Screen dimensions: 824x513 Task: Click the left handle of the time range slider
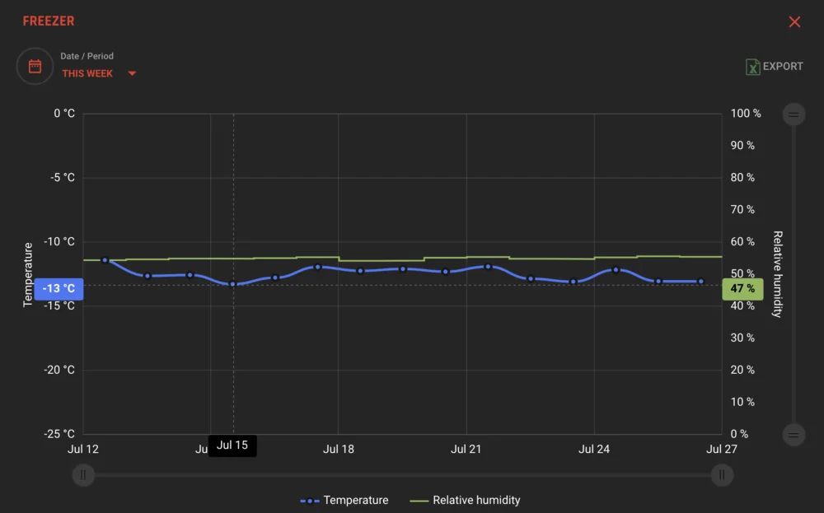83,474
